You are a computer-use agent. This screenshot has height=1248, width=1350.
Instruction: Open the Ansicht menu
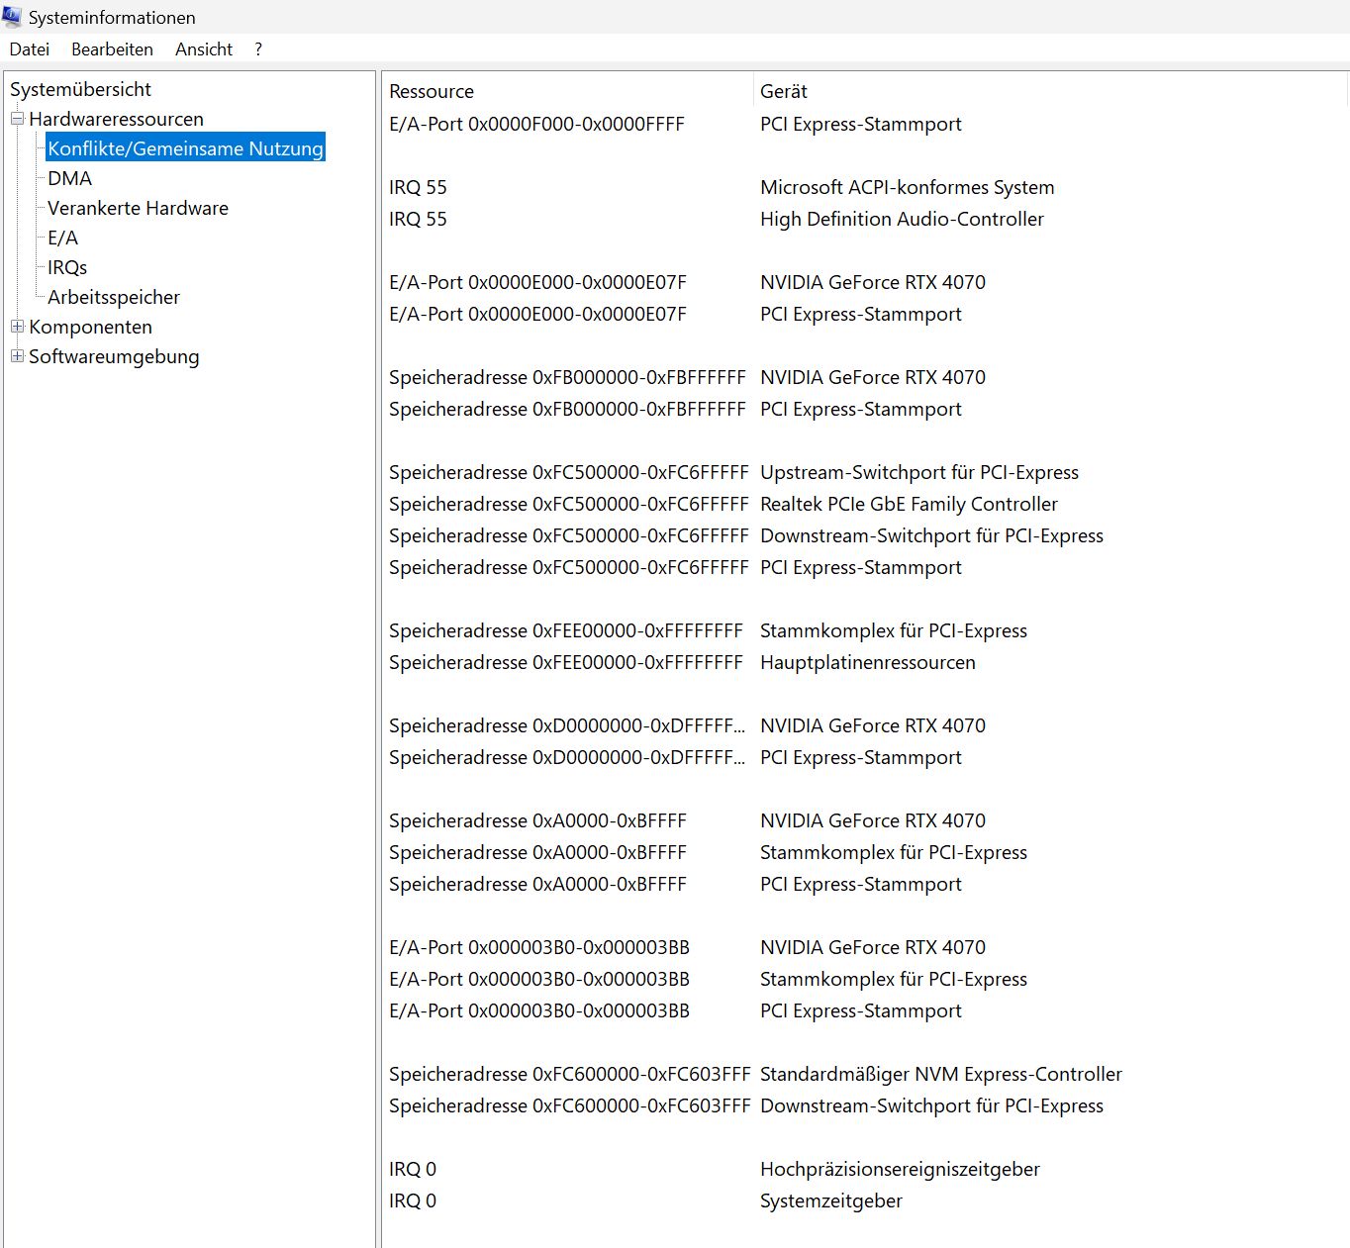(204, 49)
